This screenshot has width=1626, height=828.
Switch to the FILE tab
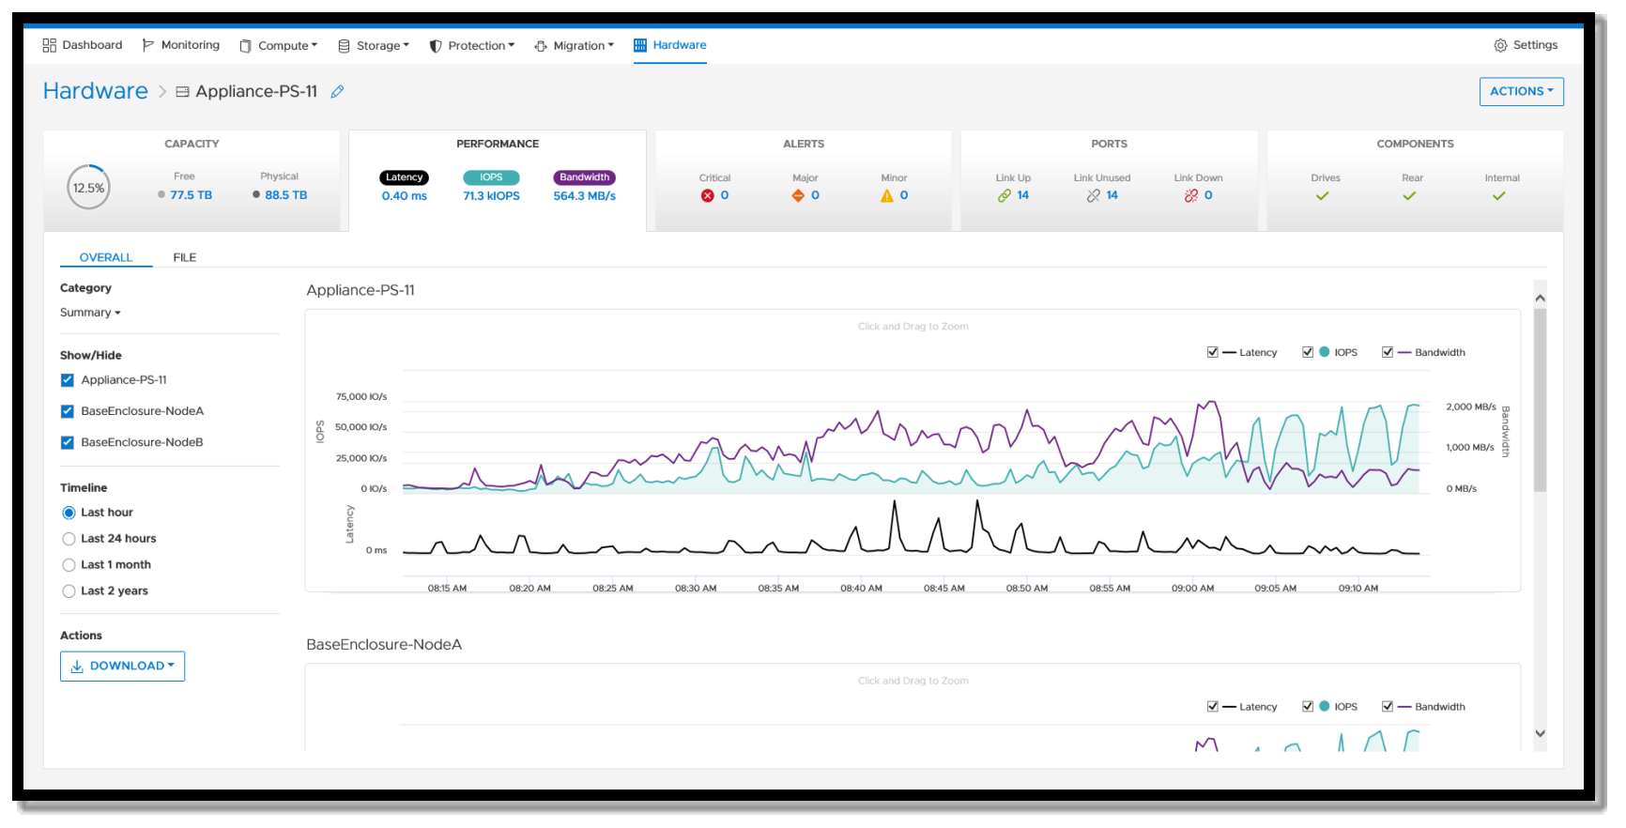185,257
